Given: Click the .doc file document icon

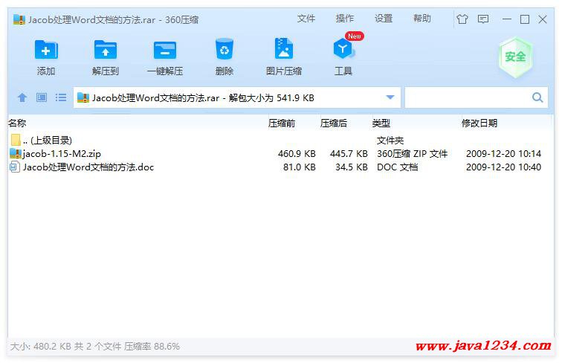Looking at the screenshot, I should 15,167.
